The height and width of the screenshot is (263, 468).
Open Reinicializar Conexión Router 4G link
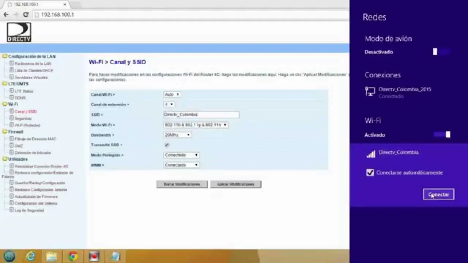click(x=41, y=166)
